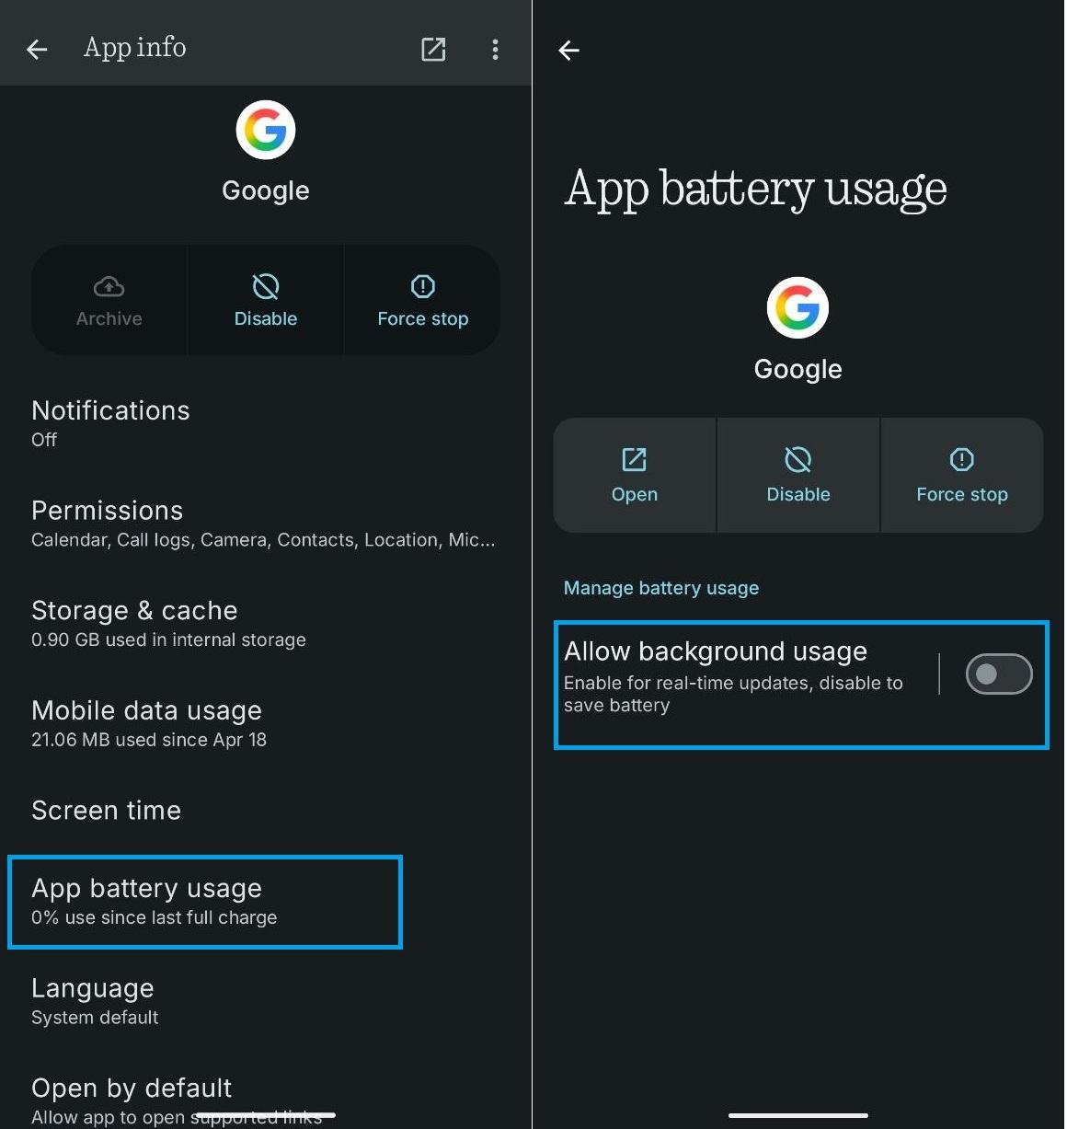Open Permissions settings row

(x=266, y=524)
